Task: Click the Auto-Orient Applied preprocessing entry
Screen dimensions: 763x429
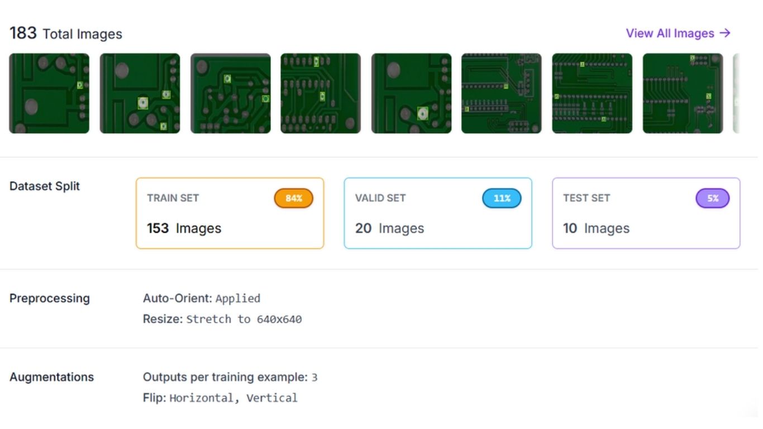Action: pyautogui.click(x=201, y=298)
